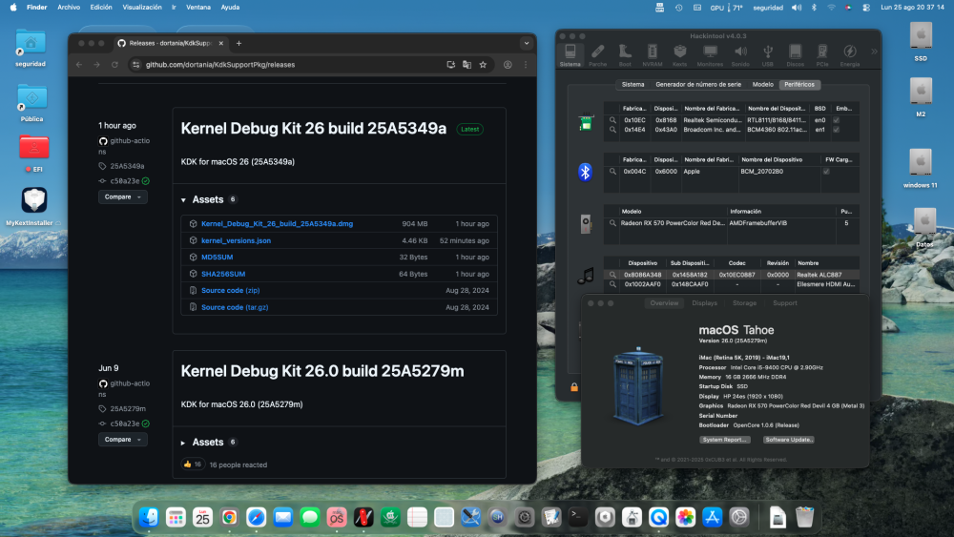The width and height of the screenshot is (954, 537).
Task: Select the Periféricos tab in Hackintool
Action: click(798, 85)
